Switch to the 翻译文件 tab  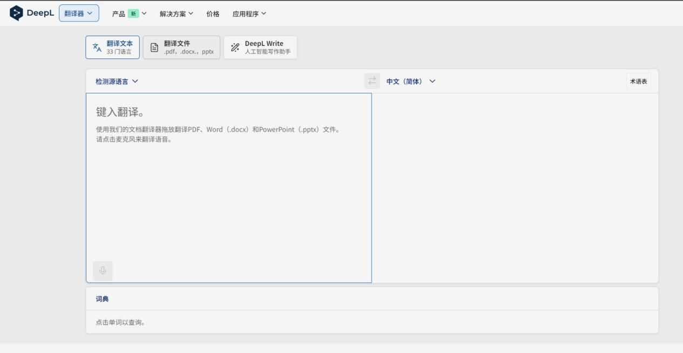click(181, 47)
